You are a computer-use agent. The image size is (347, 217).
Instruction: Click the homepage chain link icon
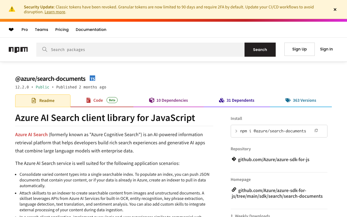point(234,190)
